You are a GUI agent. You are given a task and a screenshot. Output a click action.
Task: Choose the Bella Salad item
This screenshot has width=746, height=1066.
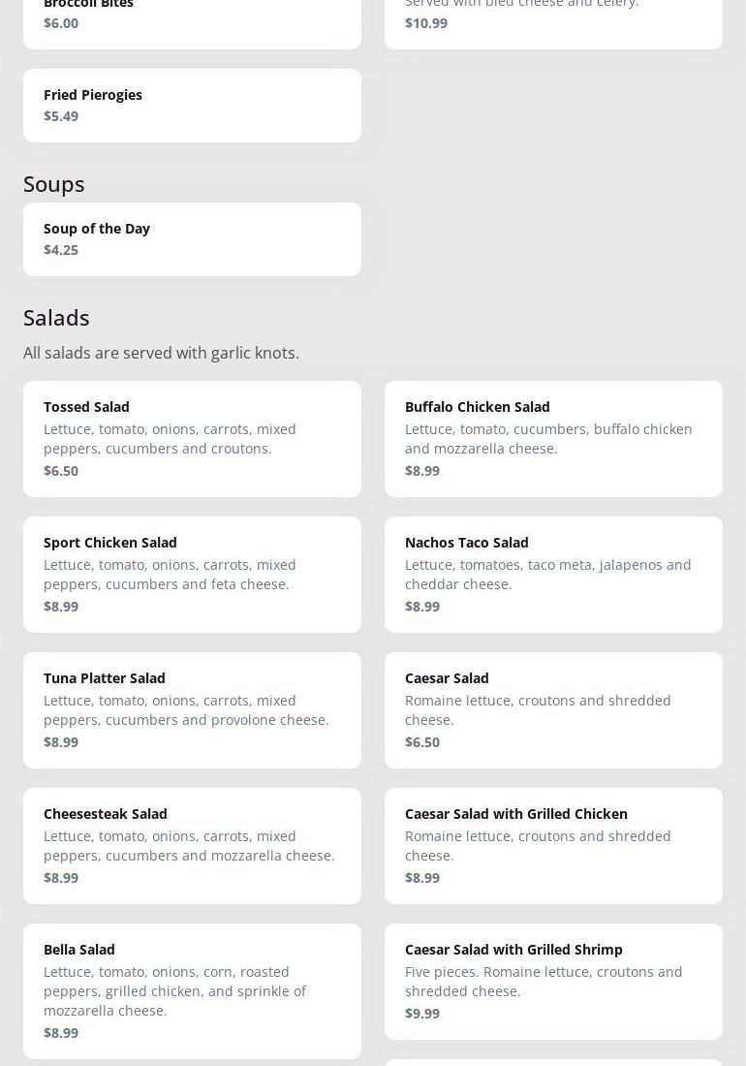(192, 991)
